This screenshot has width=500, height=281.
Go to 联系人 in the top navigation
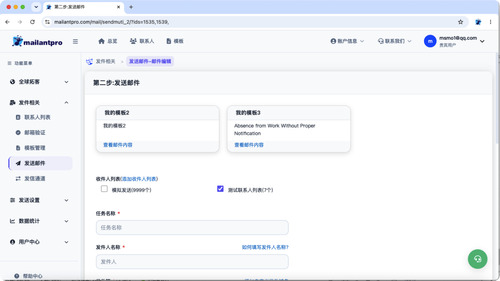tap(142, 41)
